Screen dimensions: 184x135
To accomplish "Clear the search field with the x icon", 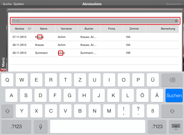I will [176, 21].
